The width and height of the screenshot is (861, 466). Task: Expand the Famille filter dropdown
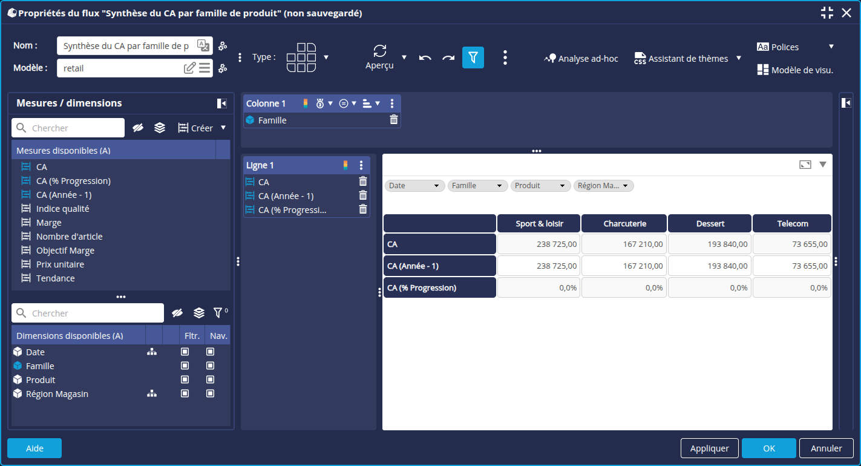pyautogui.click(x=499, y=186)
